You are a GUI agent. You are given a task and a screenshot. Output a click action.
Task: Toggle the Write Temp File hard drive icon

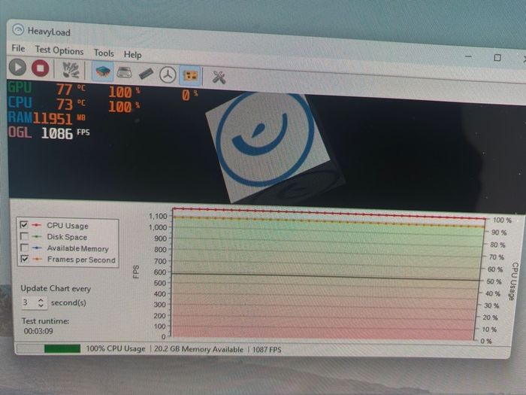coord(124,72)
